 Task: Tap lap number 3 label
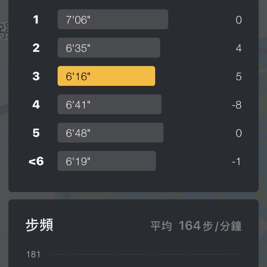click(36, 76)
